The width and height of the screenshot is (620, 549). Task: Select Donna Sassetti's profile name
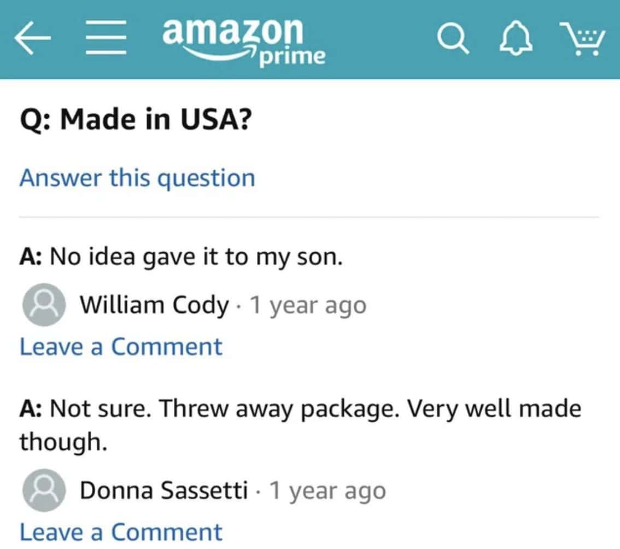click(x=163, y=490)
